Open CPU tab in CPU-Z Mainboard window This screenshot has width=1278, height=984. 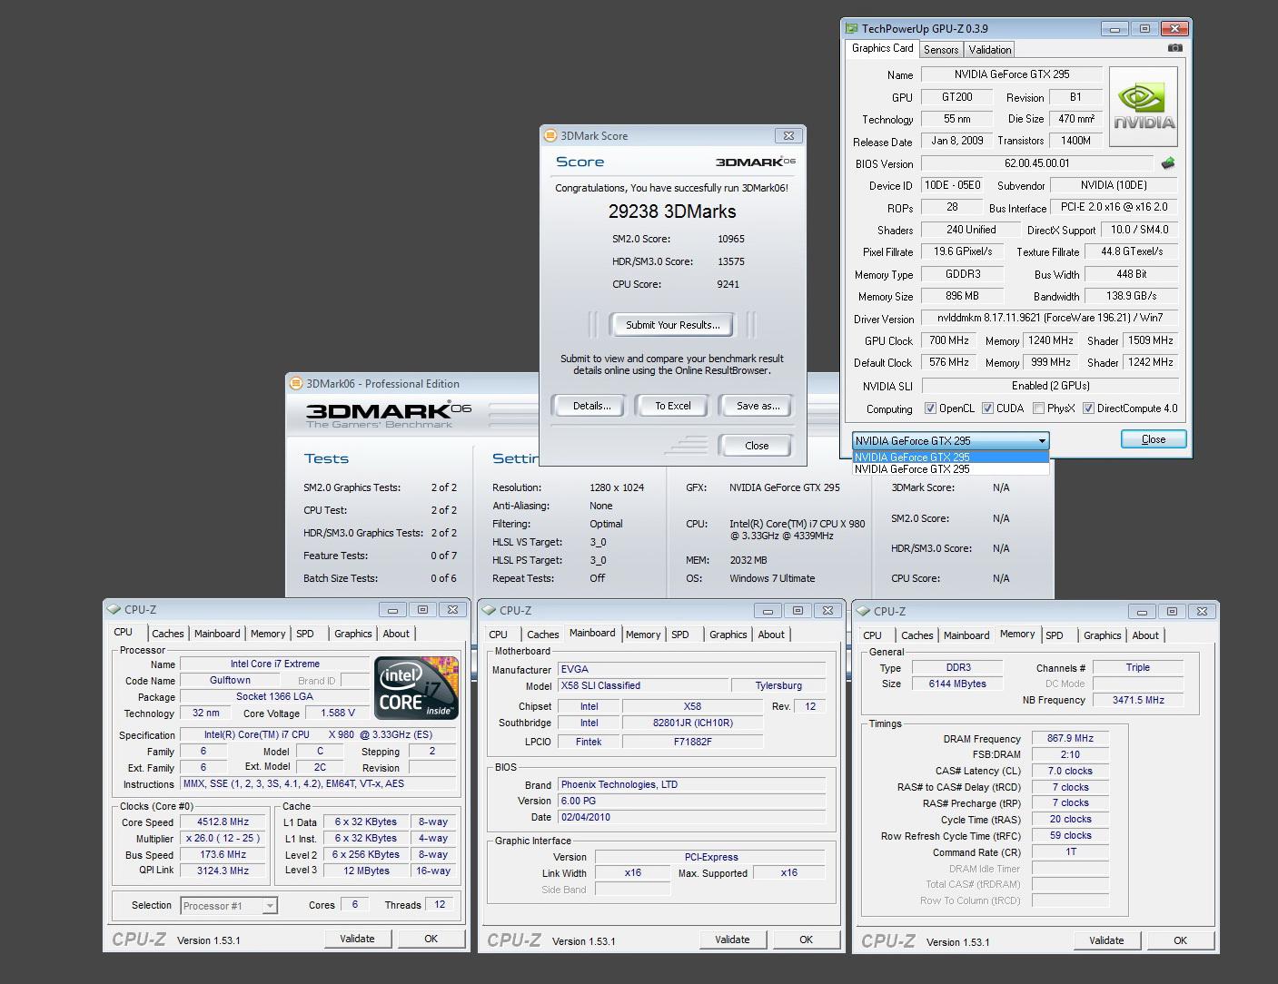point(499,635)
